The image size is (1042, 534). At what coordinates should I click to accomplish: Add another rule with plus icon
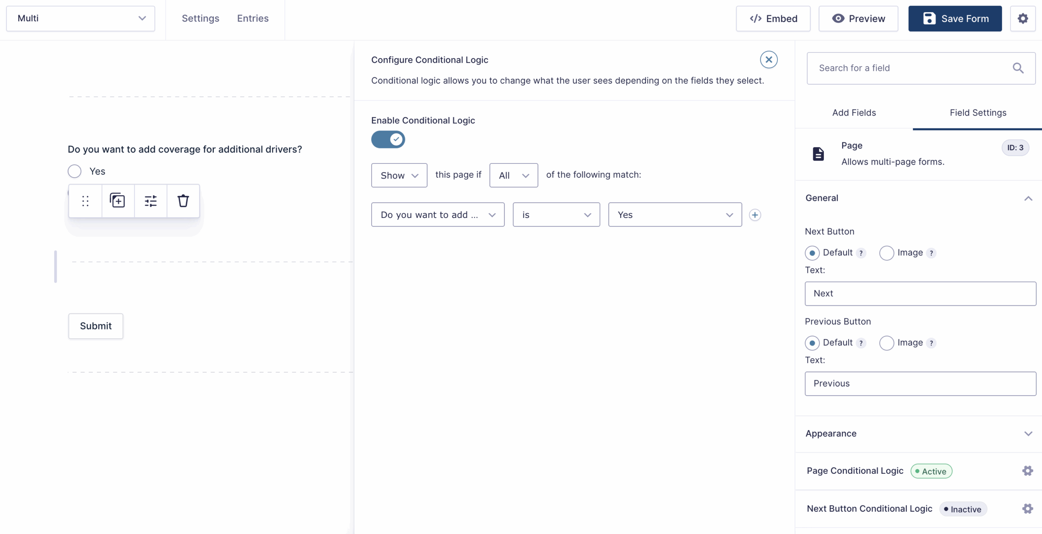coord(755,215)
